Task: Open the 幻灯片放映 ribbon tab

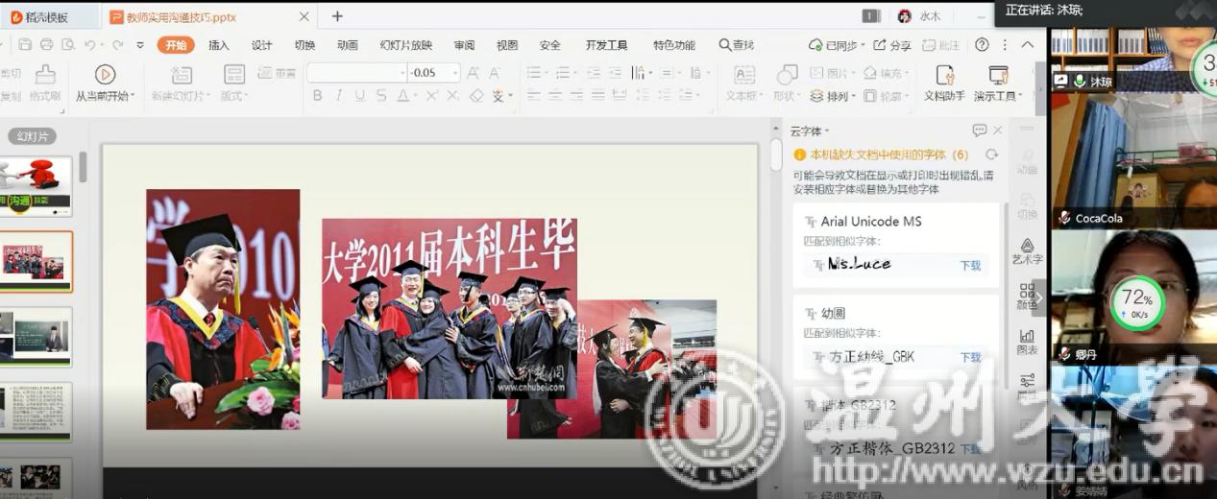Action: click(405, 45)
